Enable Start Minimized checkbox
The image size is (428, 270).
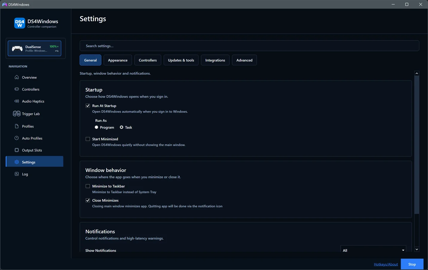point(88,139)
